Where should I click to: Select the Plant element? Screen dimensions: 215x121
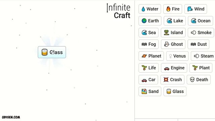click(201, 68)
